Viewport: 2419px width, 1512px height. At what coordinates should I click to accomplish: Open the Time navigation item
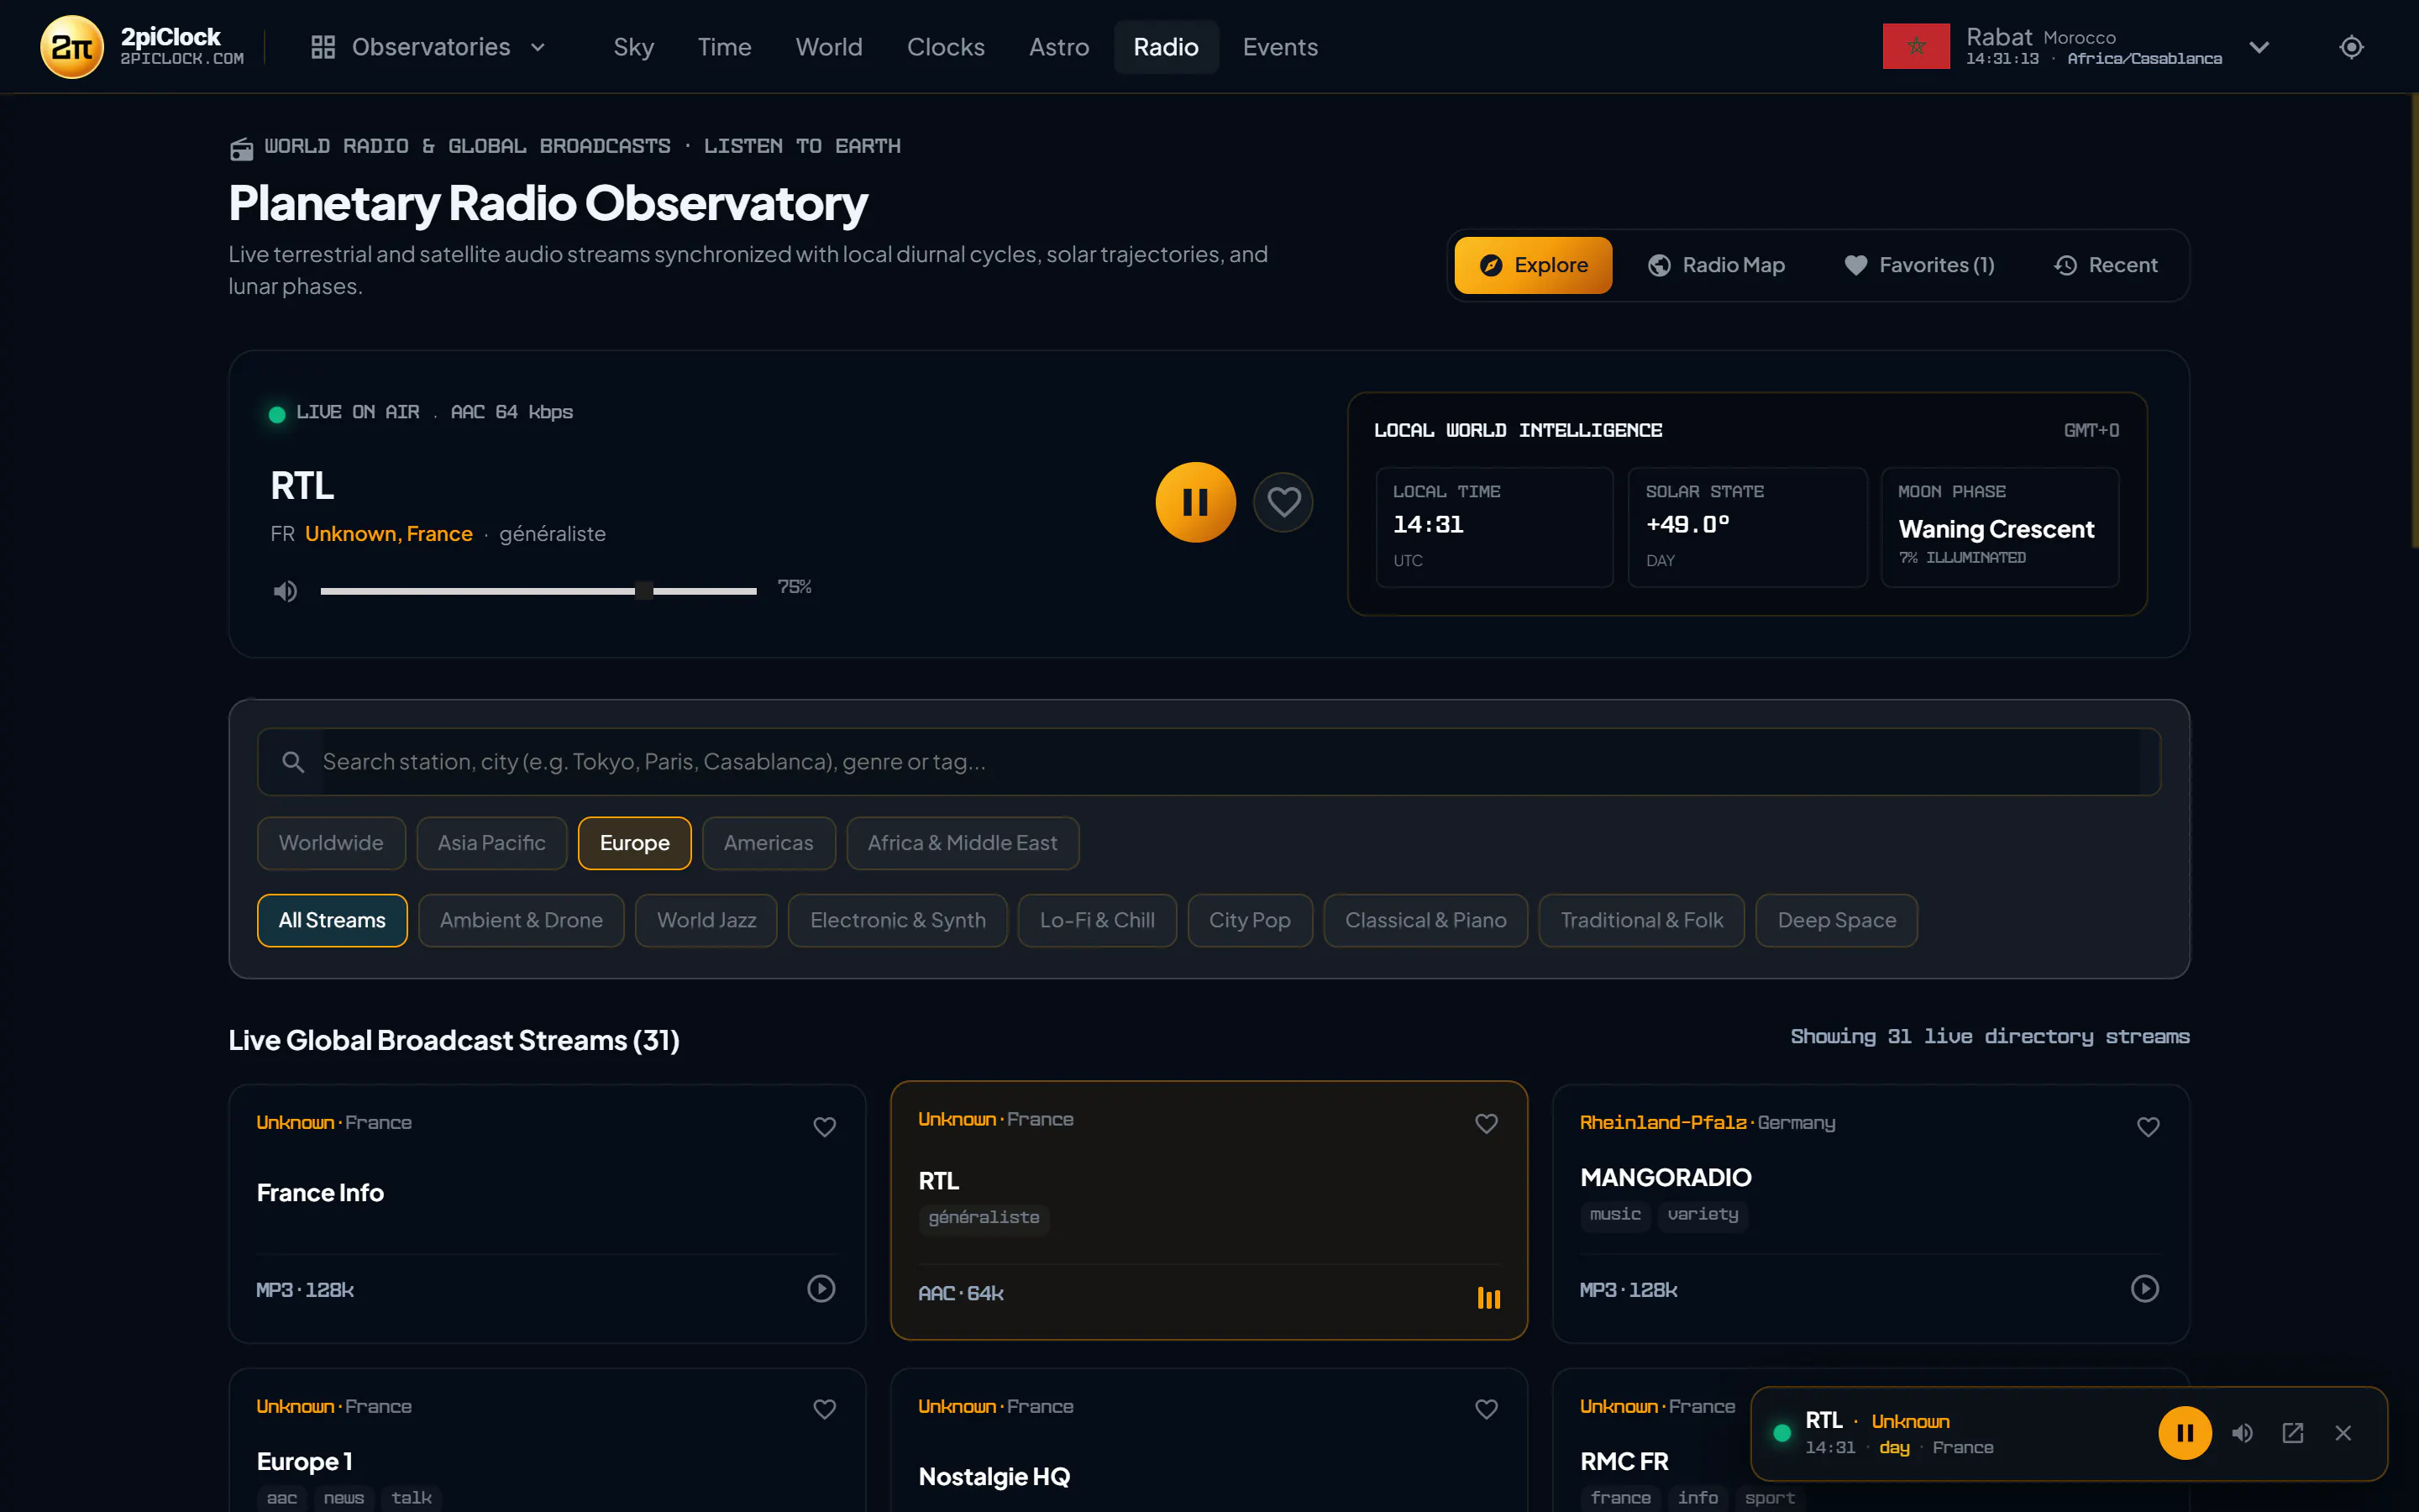point(724,47)
